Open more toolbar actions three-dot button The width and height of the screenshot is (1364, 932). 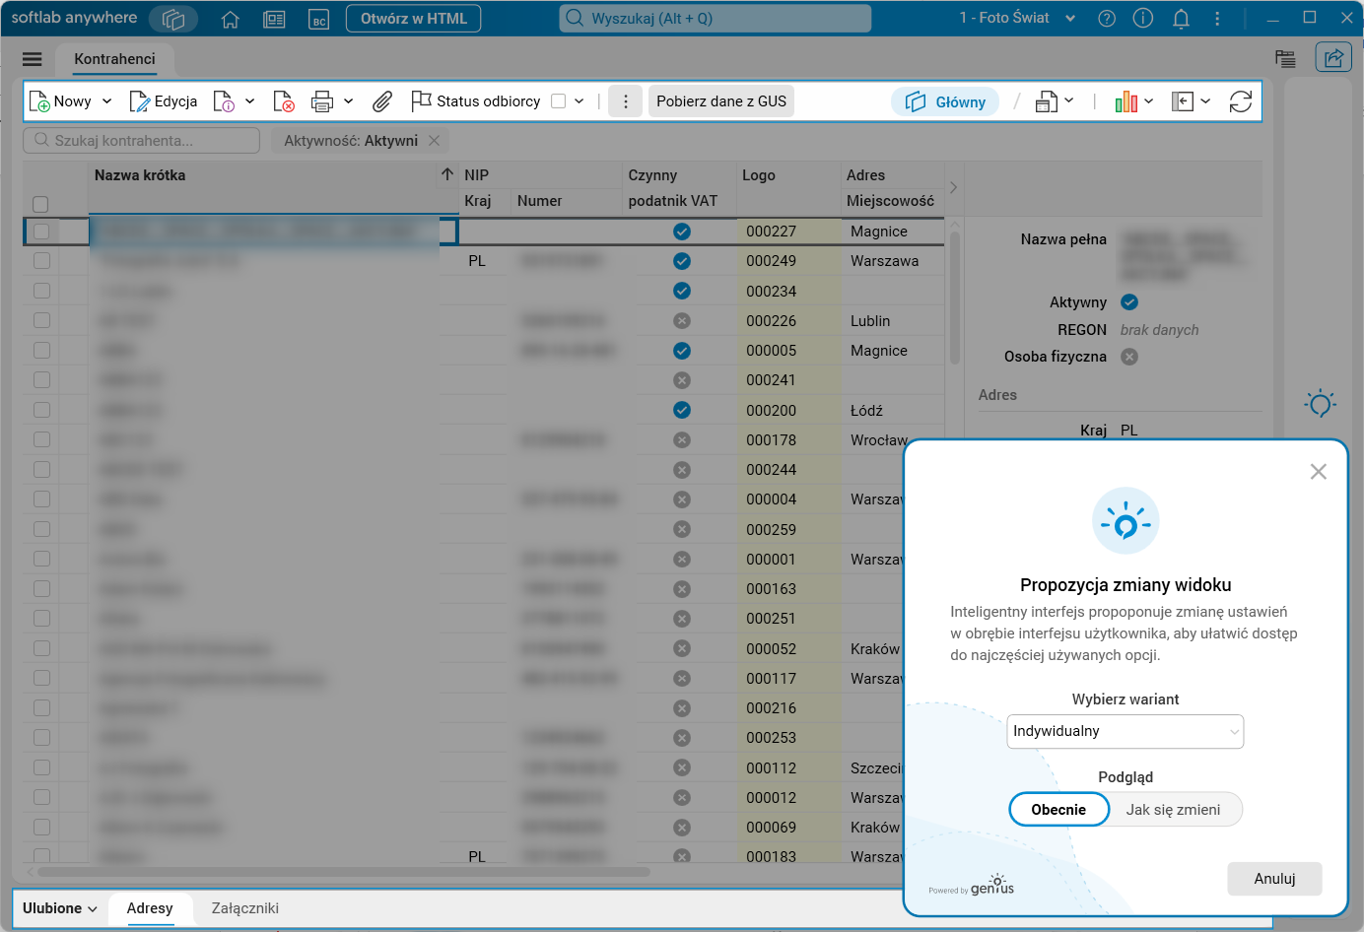coord(626,101)
